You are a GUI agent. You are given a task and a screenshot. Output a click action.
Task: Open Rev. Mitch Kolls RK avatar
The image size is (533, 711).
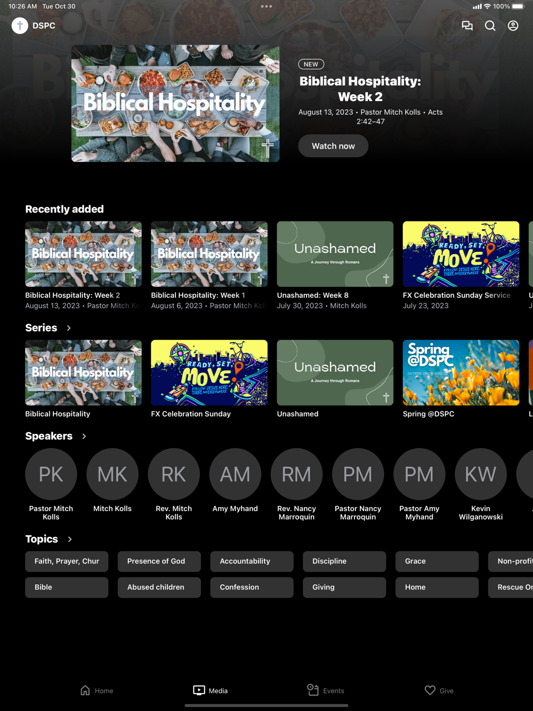tap(174, 474)
